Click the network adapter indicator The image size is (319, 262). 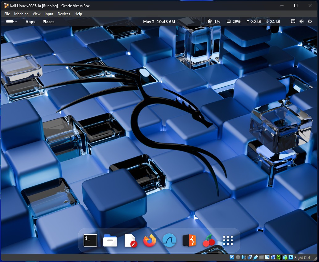[x=250, y=257]
